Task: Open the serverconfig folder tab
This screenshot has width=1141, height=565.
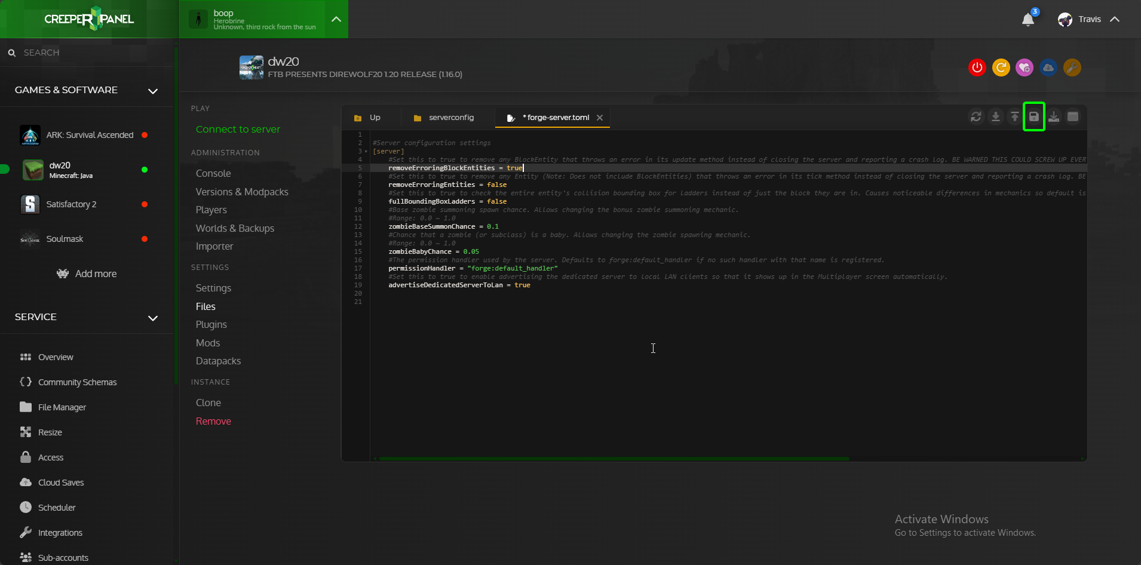Action: tap(444, 118)
